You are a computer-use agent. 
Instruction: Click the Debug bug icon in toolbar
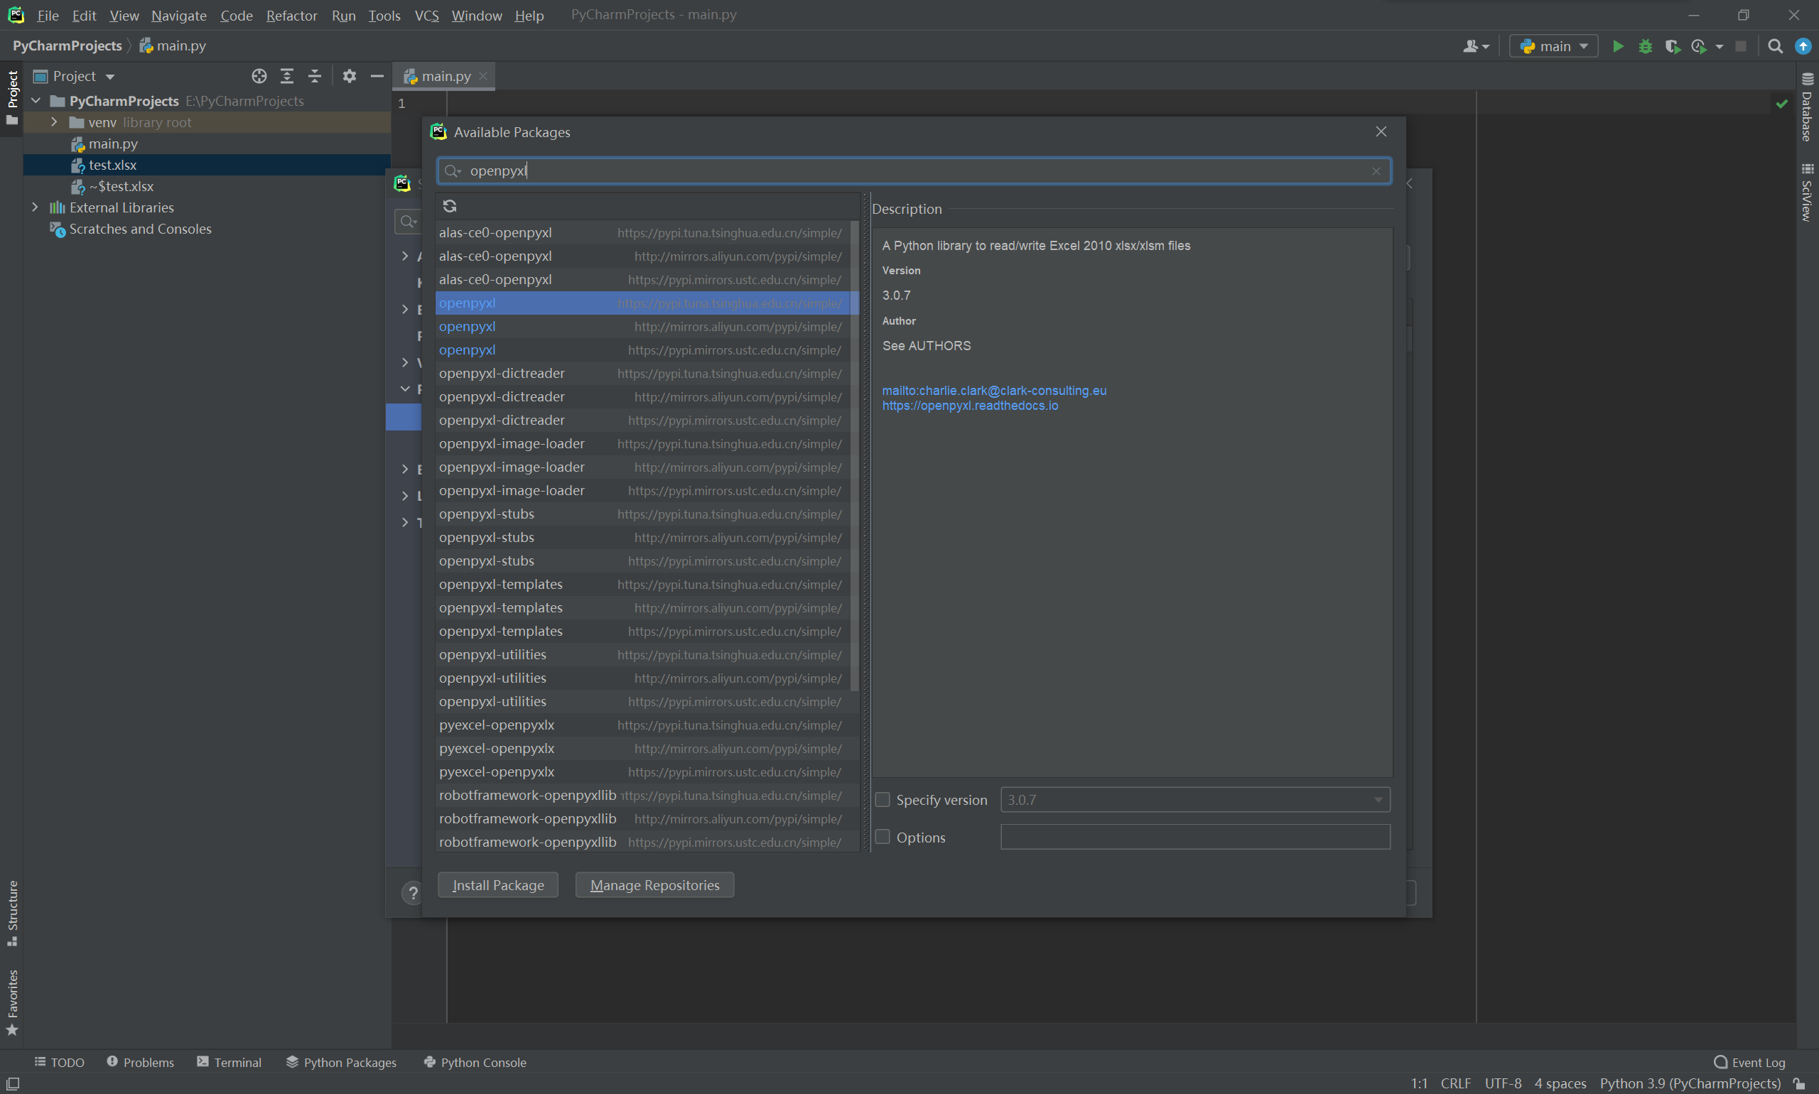pos(1645,46)
